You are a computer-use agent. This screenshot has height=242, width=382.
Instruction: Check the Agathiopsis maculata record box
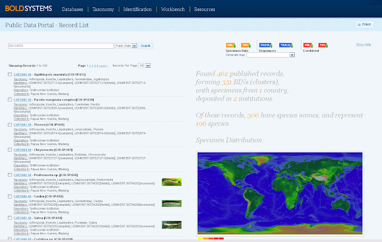tap(10, 74)
